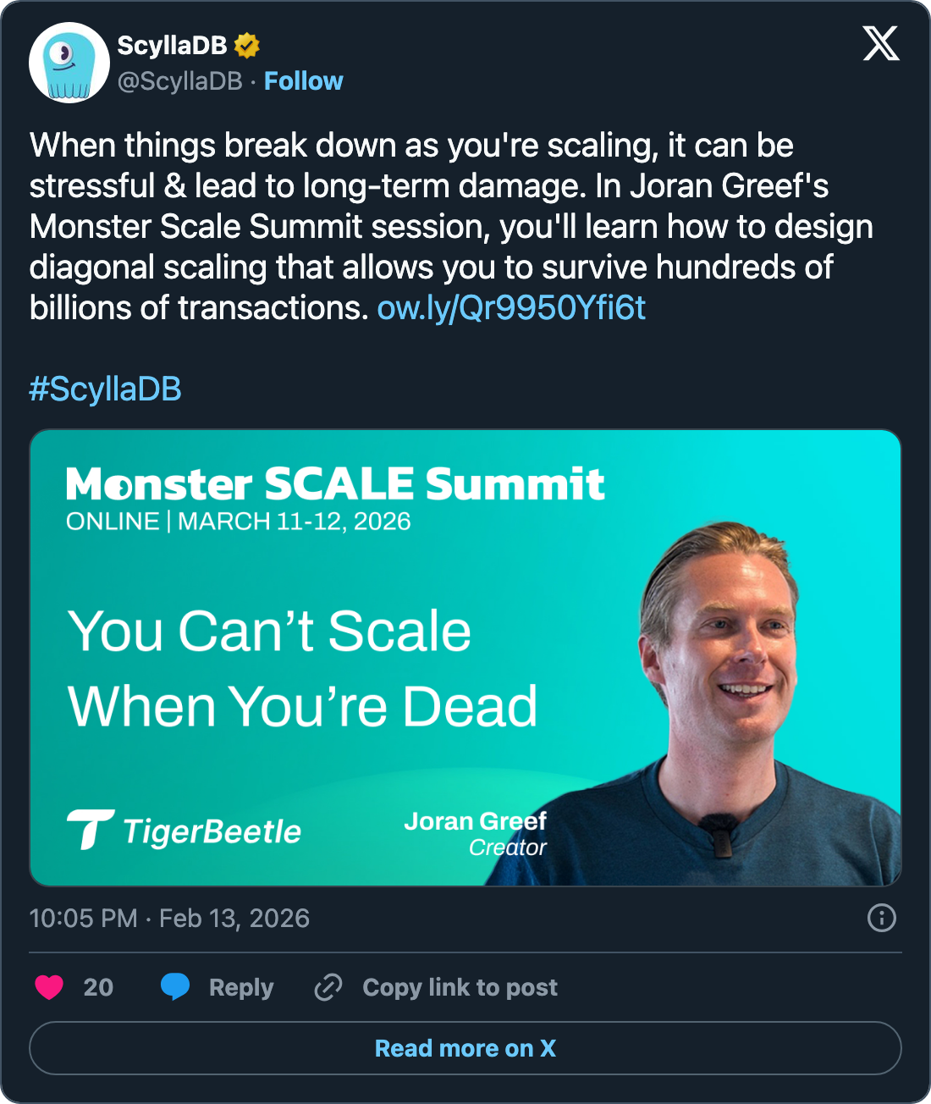Open the ow.ly/Qr9950Yfi6t link

click(511, 308)
